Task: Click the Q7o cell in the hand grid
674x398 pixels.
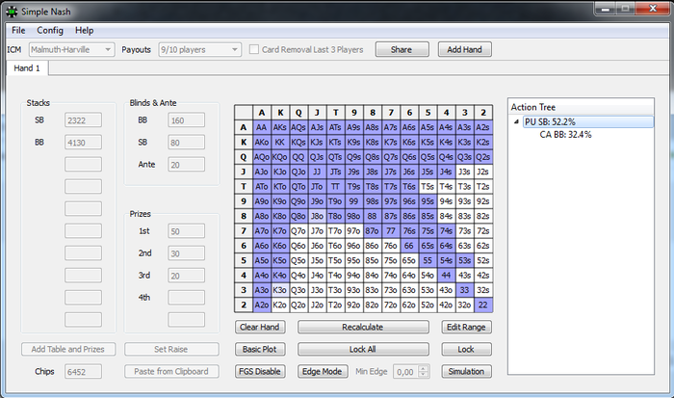Action: pyautogui.click(x=298, y=231)
